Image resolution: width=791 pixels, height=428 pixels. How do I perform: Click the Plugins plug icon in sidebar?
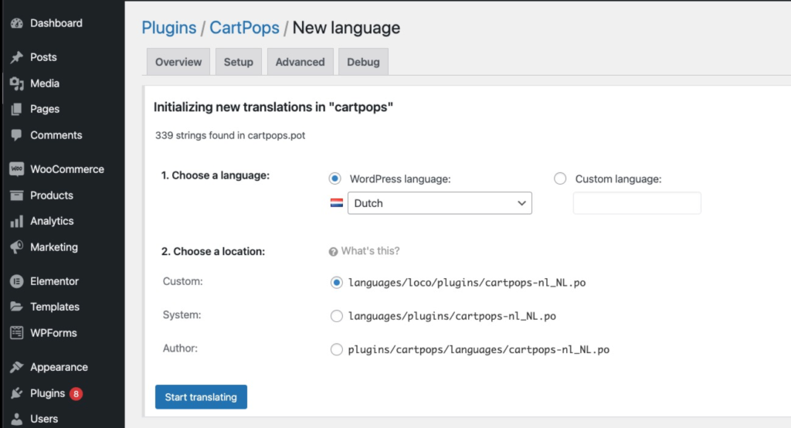[17, 393]
